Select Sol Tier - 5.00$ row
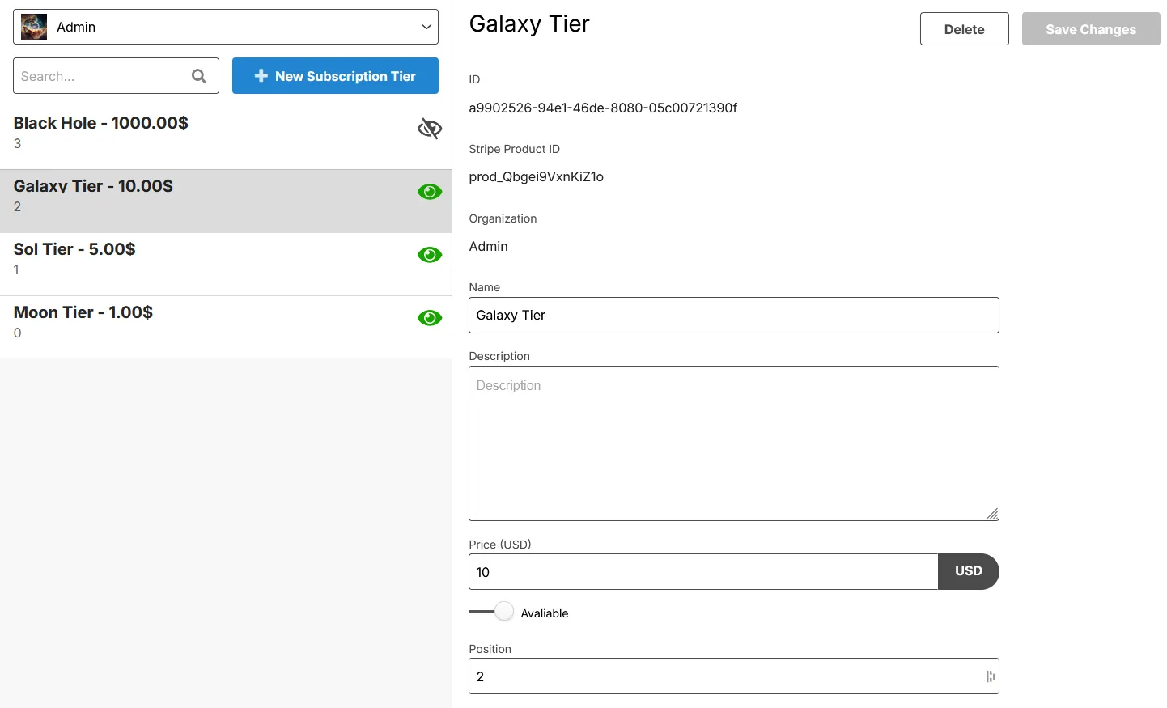 226,264
